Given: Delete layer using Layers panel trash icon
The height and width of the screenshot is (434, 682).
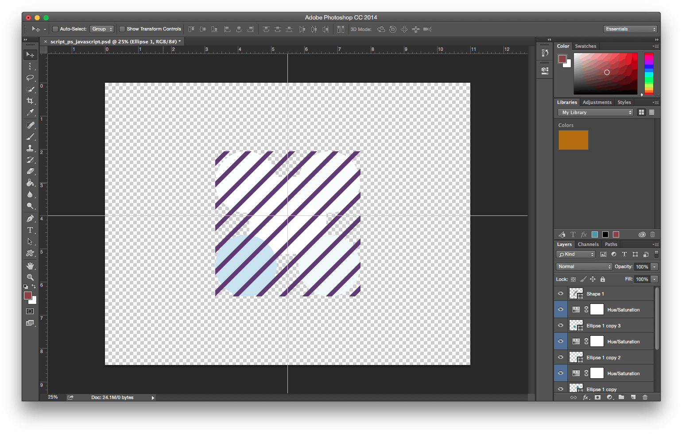Looking at the screenshot, I should pyautogui.click(x=645, y=397).
